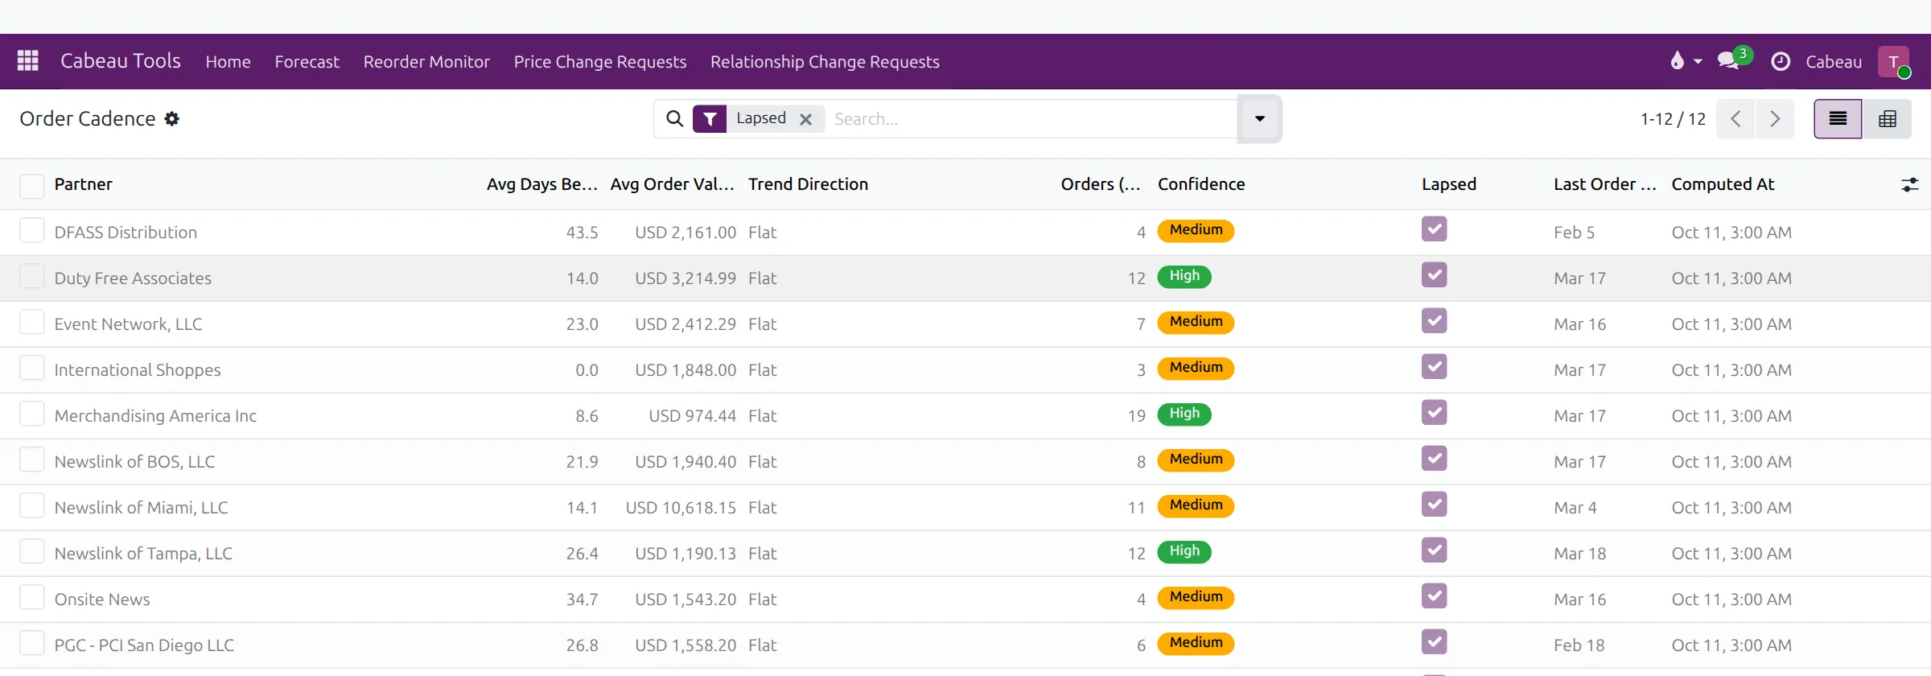
Task: Sort by Avg Order Value column header
Action: [672, 184]
